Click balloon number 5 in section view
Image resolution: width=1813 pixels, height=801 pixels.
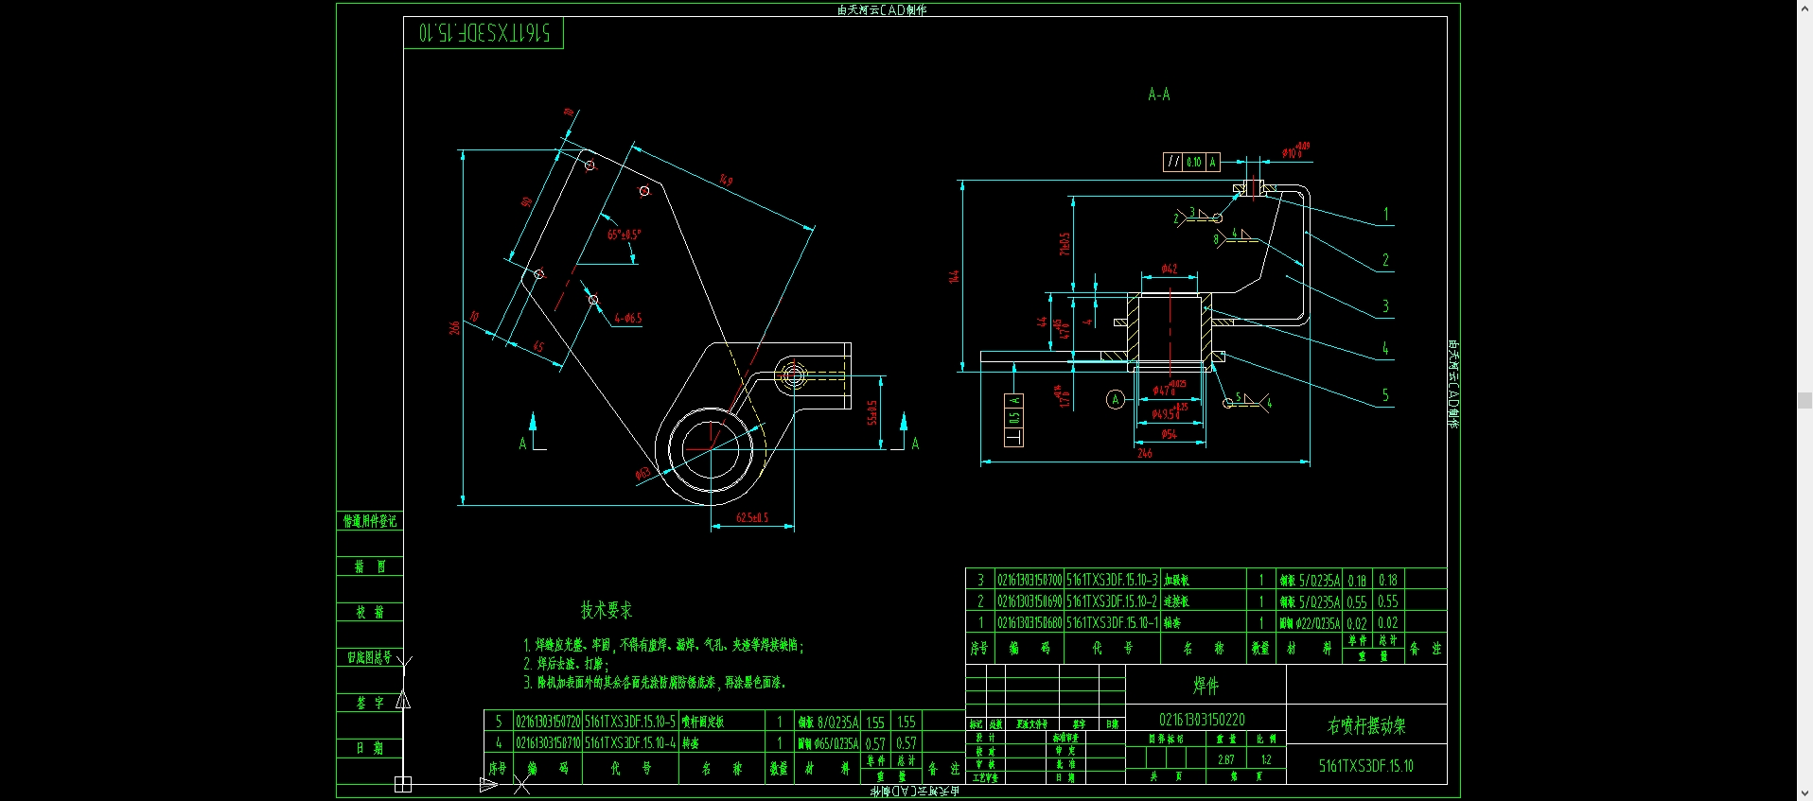point(1385,395)
